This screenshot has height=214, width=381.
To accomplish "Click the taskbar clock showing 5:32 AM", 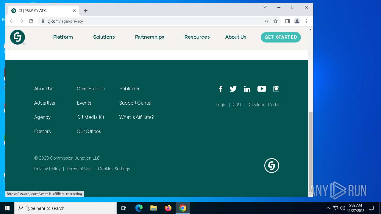I will click(355, 208).
